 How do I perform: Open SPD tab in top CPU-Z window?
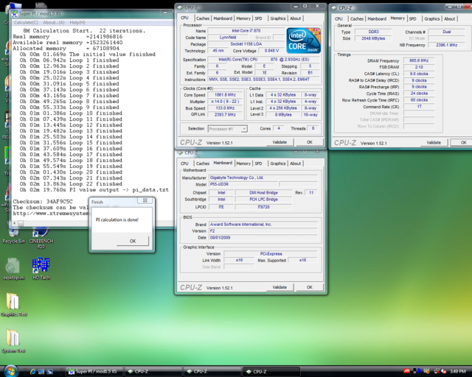click(x=258, y=18)
